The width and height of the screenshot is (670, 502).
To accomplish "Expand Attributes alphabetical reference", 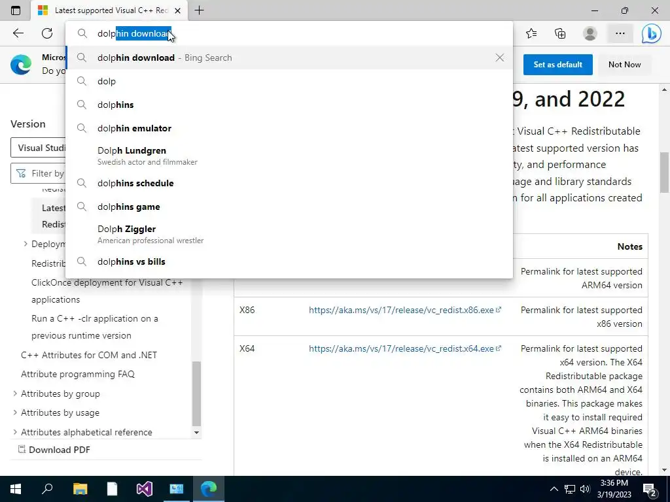I will pos(15,432).
